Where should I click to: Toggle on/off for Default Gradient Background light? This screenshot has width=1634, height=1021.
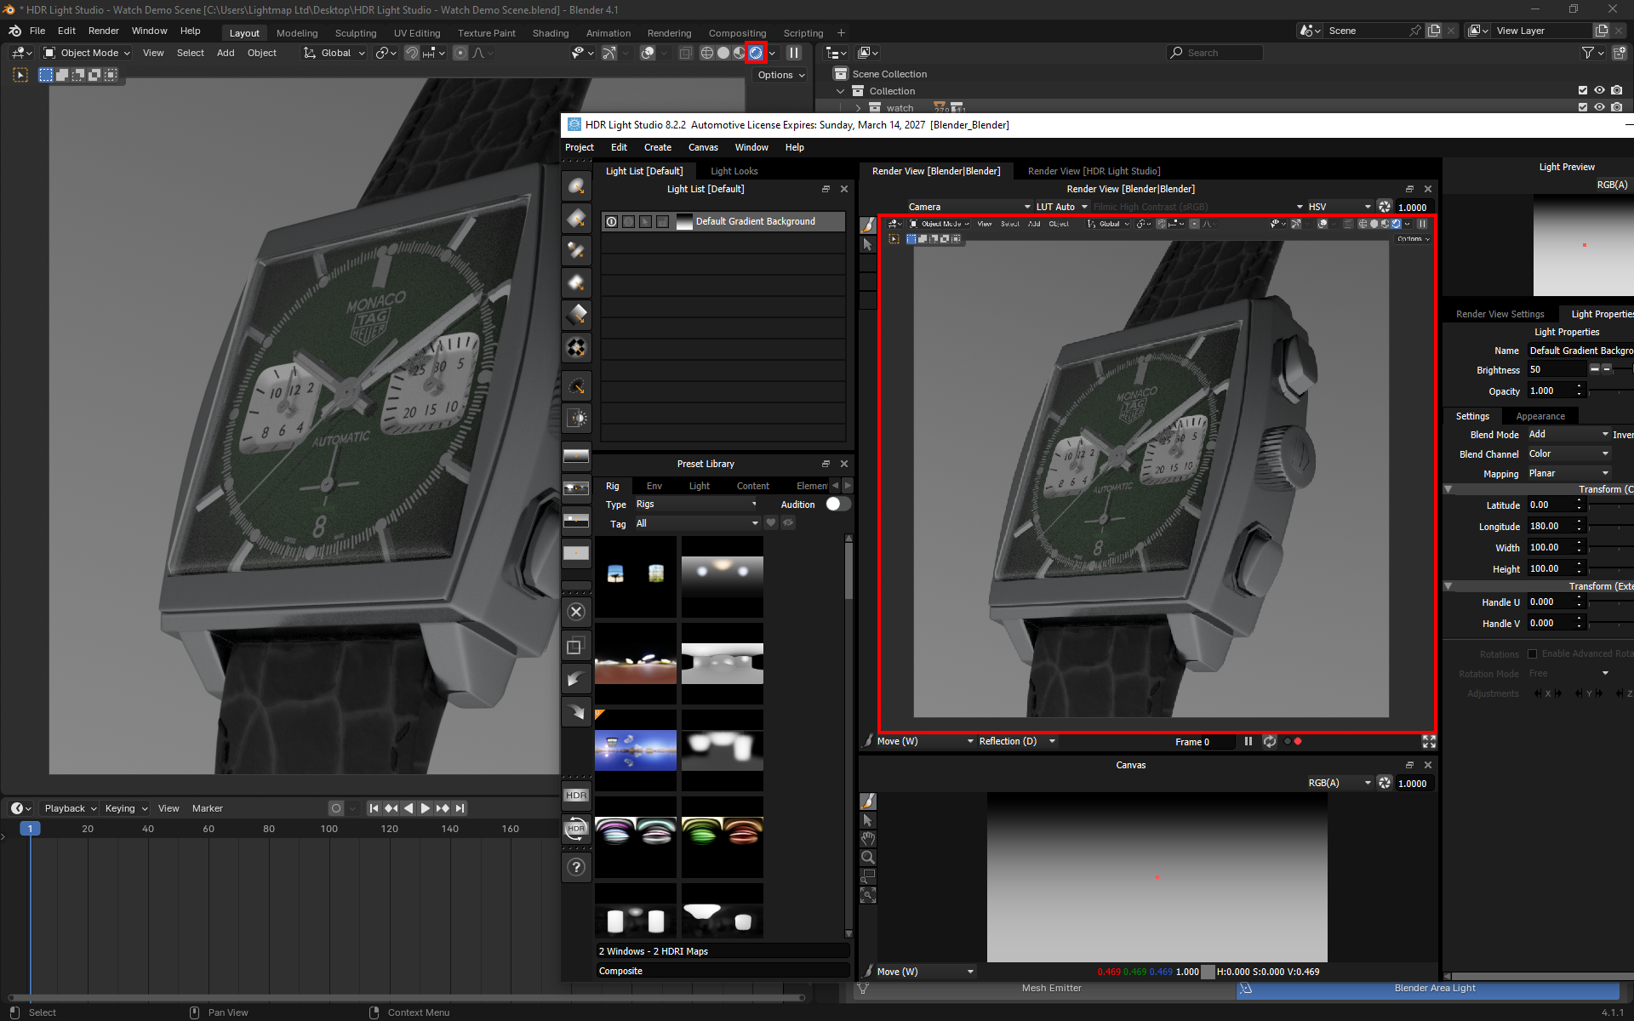(x=611, y=221)
